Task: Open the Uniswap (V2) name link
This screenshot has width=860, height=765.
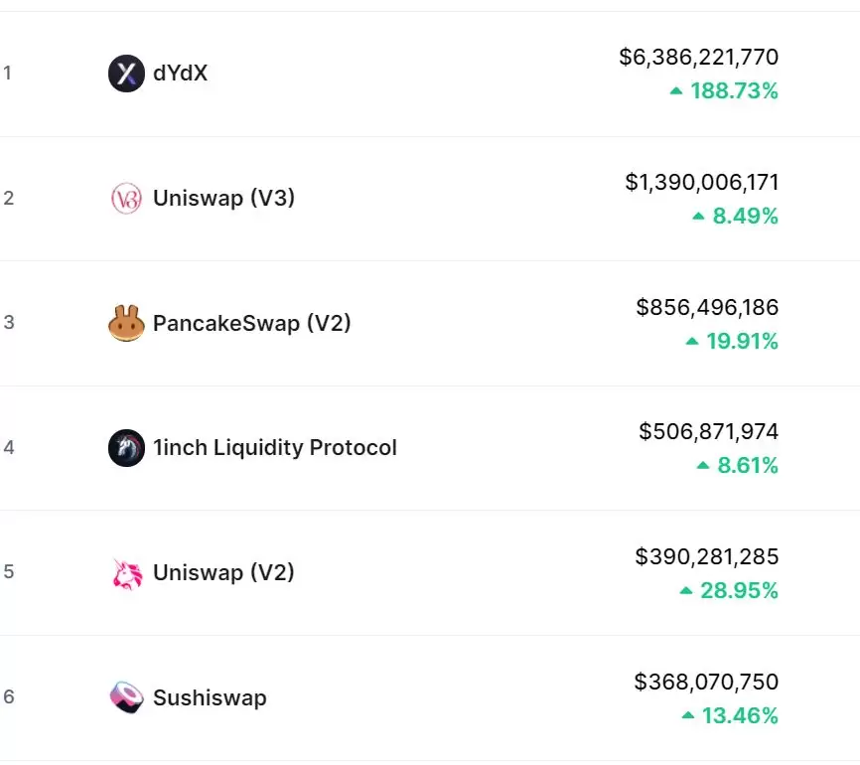Action: coord(223,573)
